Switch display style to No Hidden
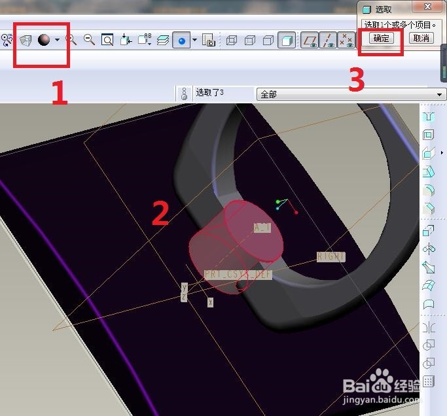 click(x=268, y=40)
